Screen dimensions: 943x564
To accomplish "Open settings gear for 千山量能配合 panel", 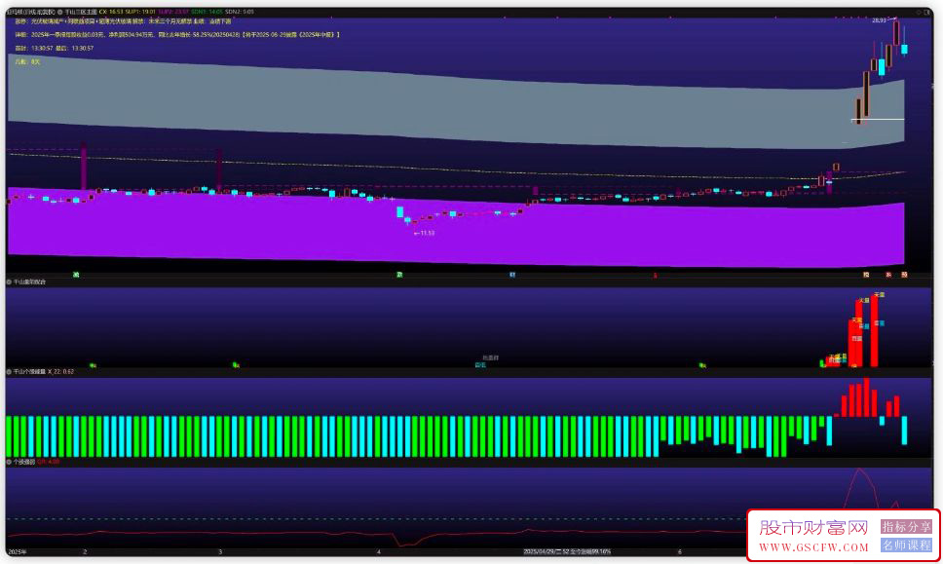I will pos(9,282).
